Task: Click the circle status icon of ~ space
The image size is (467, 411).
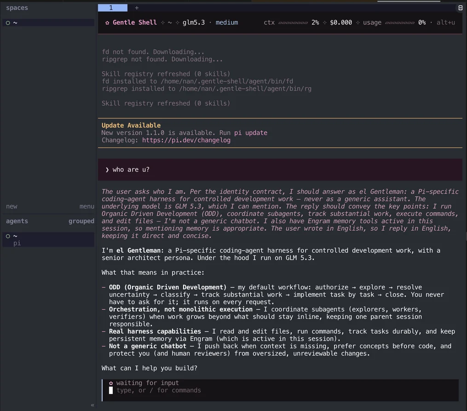Action: (8, 23)
